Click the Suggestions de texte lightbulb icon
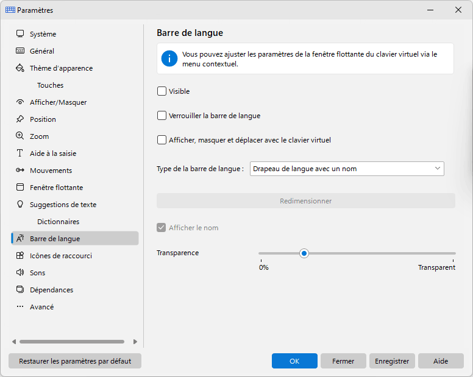473x377 pixels. click(x=20, y=204)
